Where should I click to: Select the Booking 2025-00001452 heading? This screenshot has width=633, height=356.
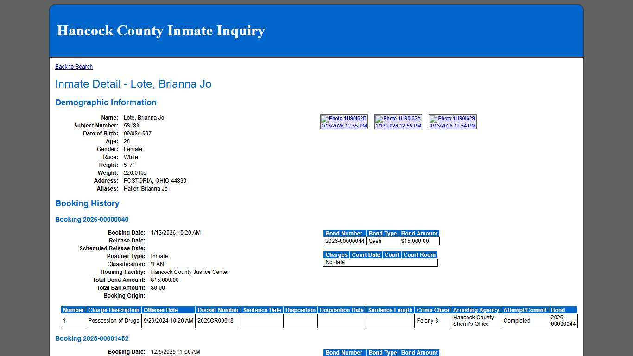(x=92, y=338)
